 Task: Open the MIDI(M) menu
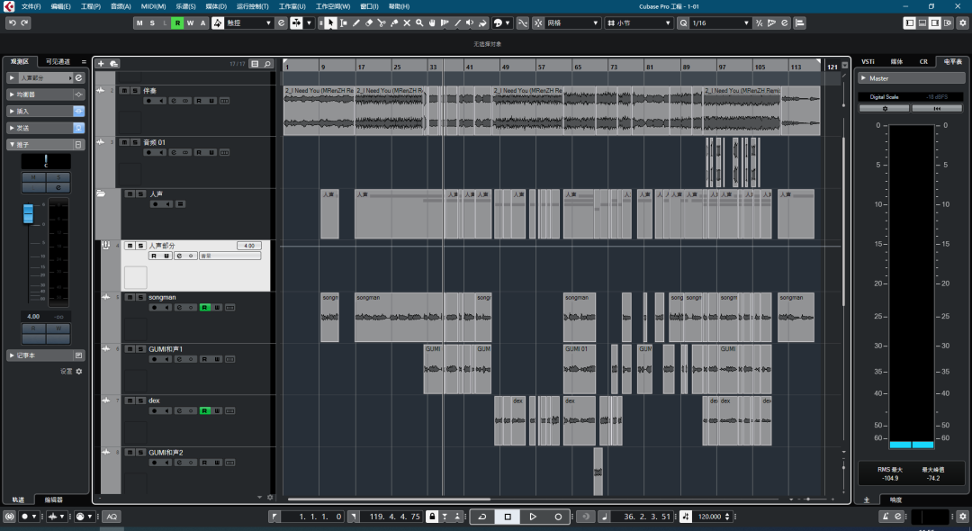[153, 6]
